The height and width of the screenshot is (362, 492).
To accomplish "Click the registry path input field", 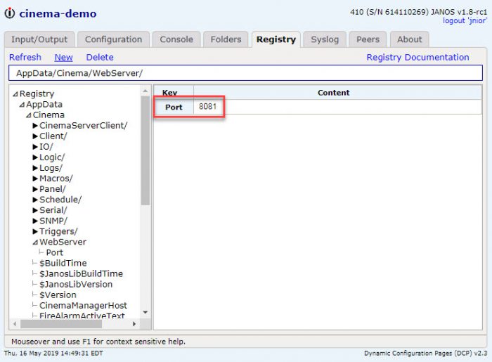I will (x=246, y=73).
